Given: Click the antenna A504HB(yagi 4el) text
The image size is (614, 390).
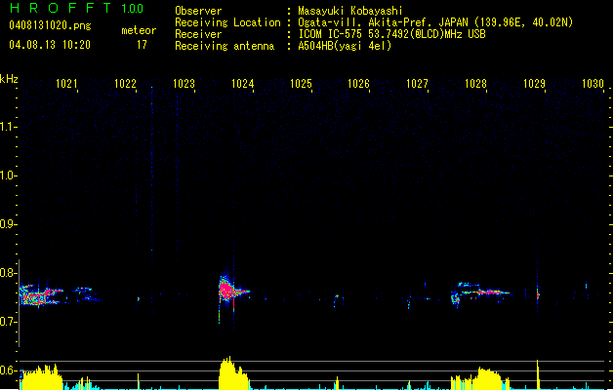Looking at the screenshot, I should click(345, 46).
